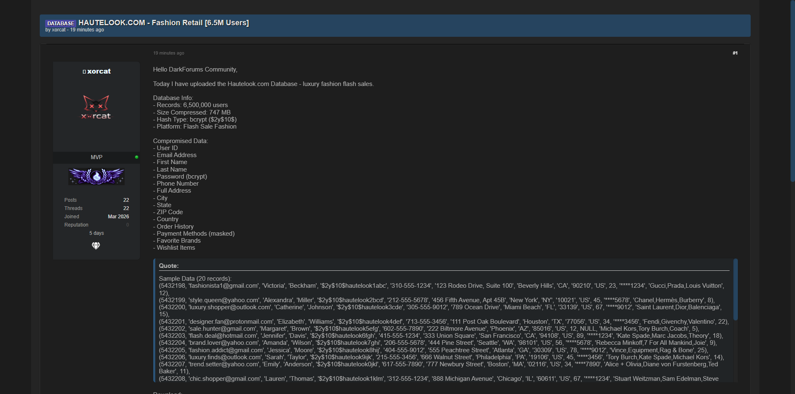Click the post timestamp above the greeting
Screen dimensions: 795x394
169,53
